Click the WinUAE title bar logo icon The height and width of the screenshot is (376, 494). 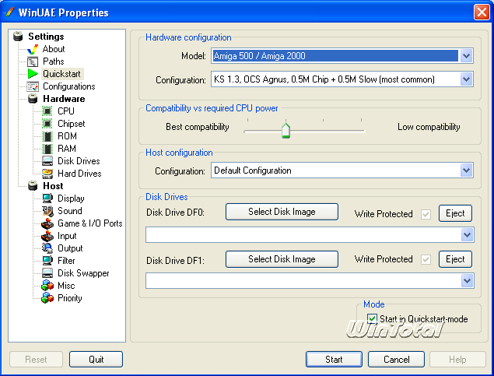tap(10, 12)
